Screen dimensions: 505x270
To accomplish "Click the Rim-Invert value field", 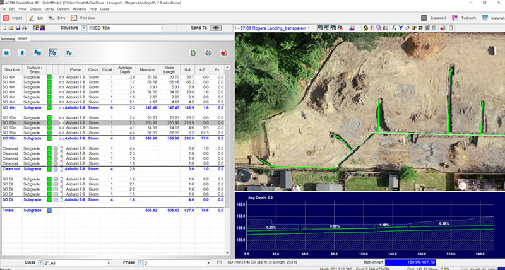I will (x=410, y=262).
